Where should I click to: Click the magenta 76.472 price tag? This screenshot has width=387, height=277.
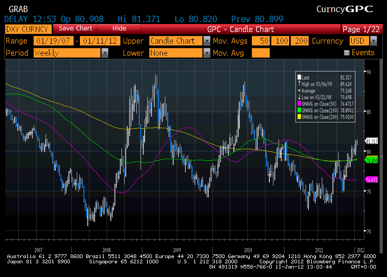tap(371, 180)
